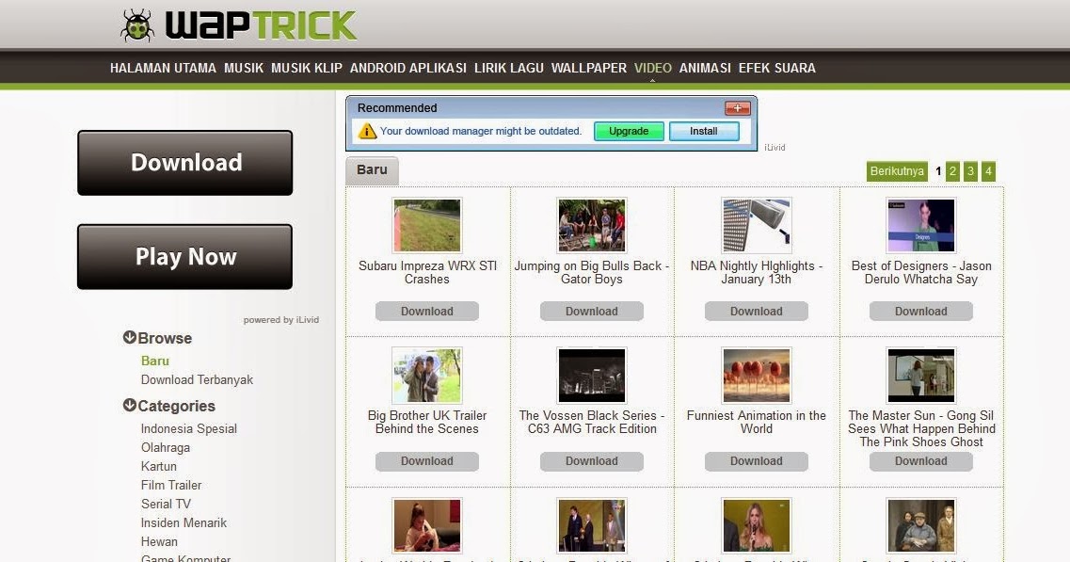Click the Play Now button
The height and width of the screenshot is (562, 1070).
185,257
